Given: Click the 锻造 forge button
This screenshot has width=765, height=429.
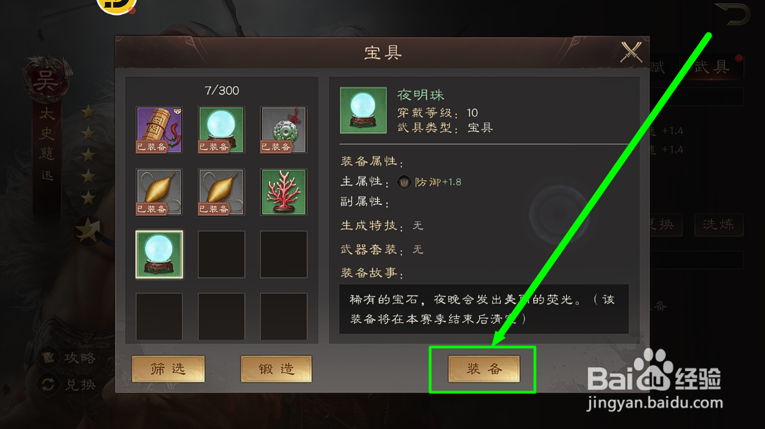Looking at the screenshot, I should click(276, 368).
